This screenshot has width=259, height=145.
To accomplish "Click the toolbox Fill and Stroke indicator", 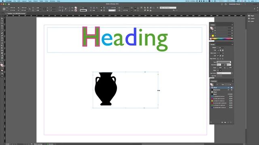I will 2,65.
